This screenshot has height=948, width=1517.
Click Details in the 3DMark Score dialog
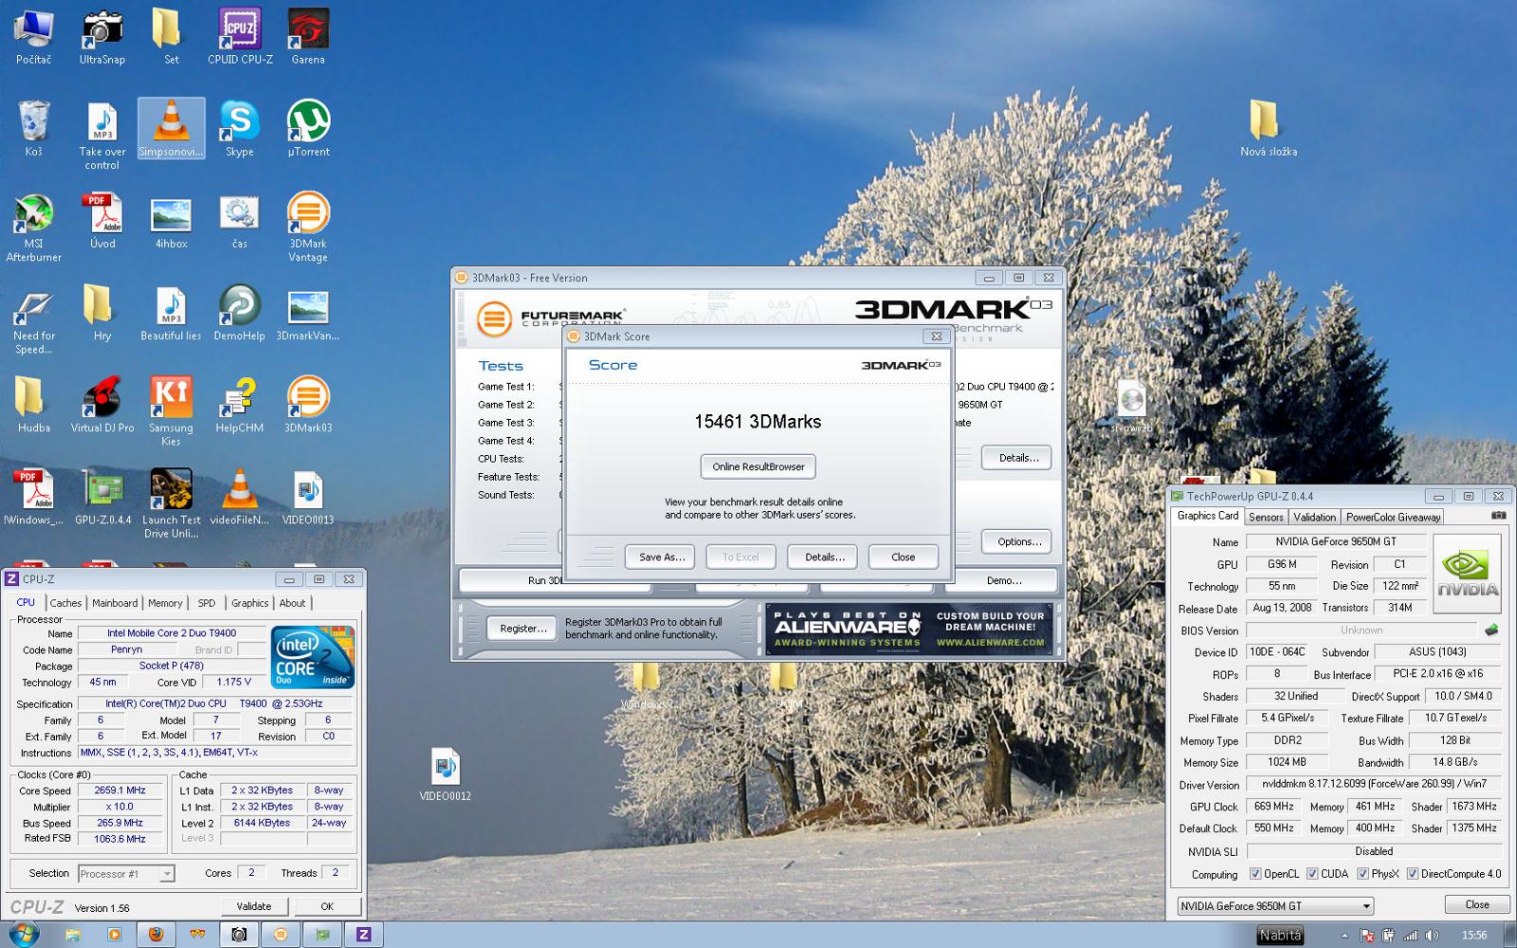coord(825,556)
